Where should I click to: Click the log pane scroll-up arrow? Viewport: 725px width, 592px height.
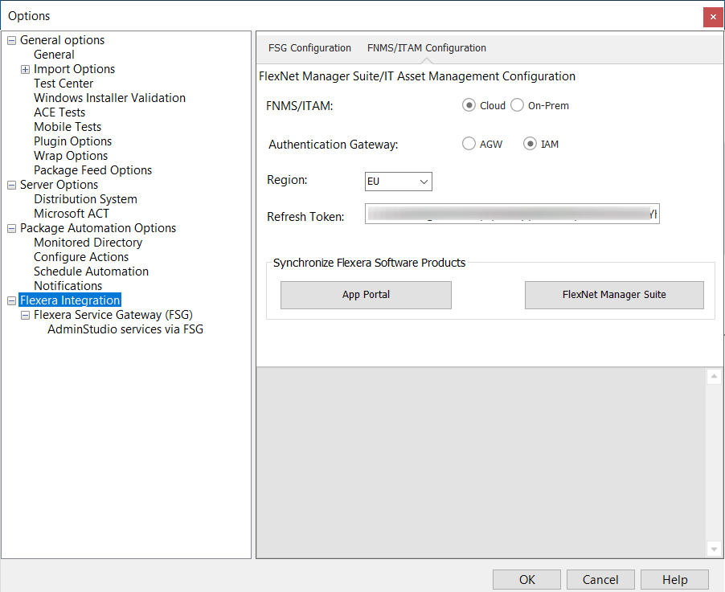coord(714,377)
